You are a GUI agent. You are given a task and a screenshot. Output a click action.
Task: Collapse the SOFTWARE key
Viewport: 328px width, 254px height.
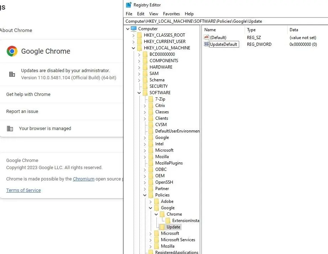[x=139, y=93]
